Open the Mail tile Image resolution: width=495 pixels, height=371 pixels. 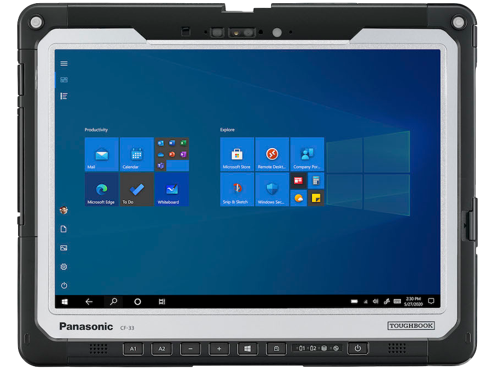pyautogui.click(x=102, y=154)
